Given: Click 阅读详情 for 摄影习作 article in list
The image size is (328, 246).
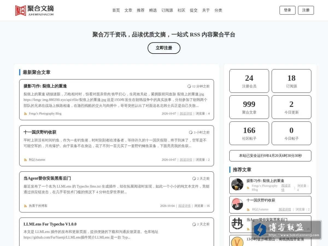Looking at the screenshot, I should click(x=186, y=114).
